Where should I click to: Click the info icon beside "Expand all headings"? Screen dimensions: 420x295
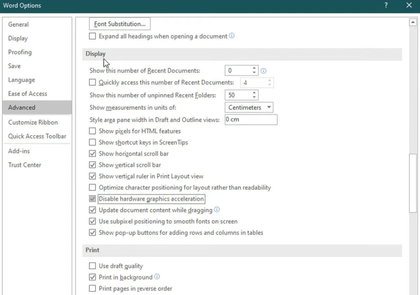coord(232,36)
